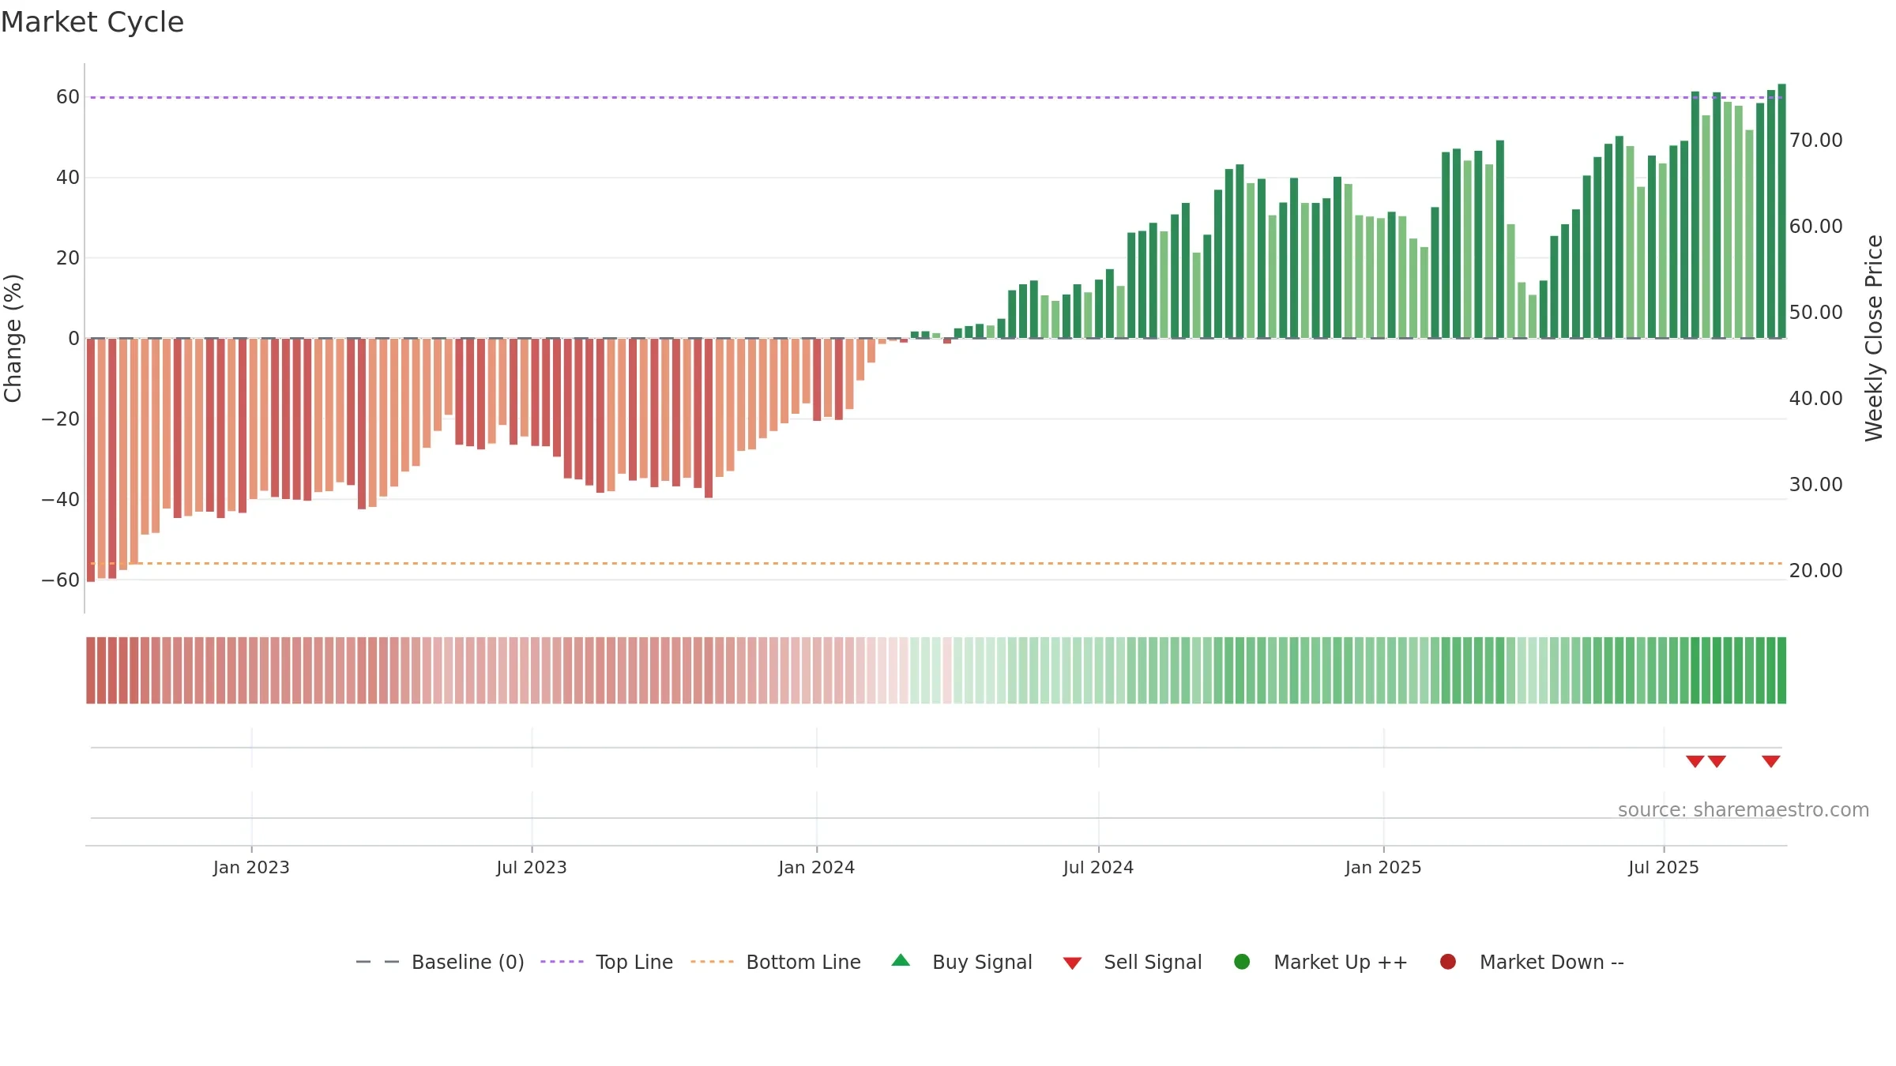
Task: Select the last sell signal marker on the right
Action: click(x=1771, y=761)
